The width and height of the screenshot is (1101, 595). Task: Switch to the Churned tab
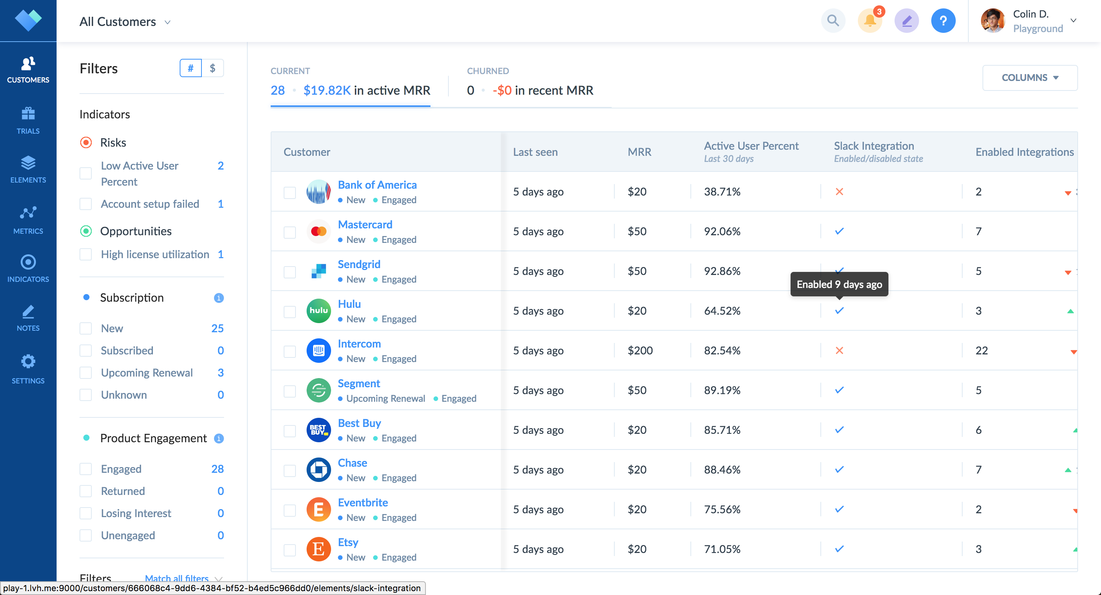pos(529,82)
